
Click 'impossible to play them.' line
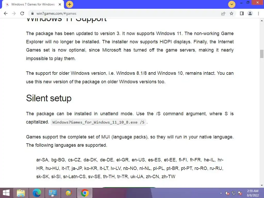click(51, 59)
